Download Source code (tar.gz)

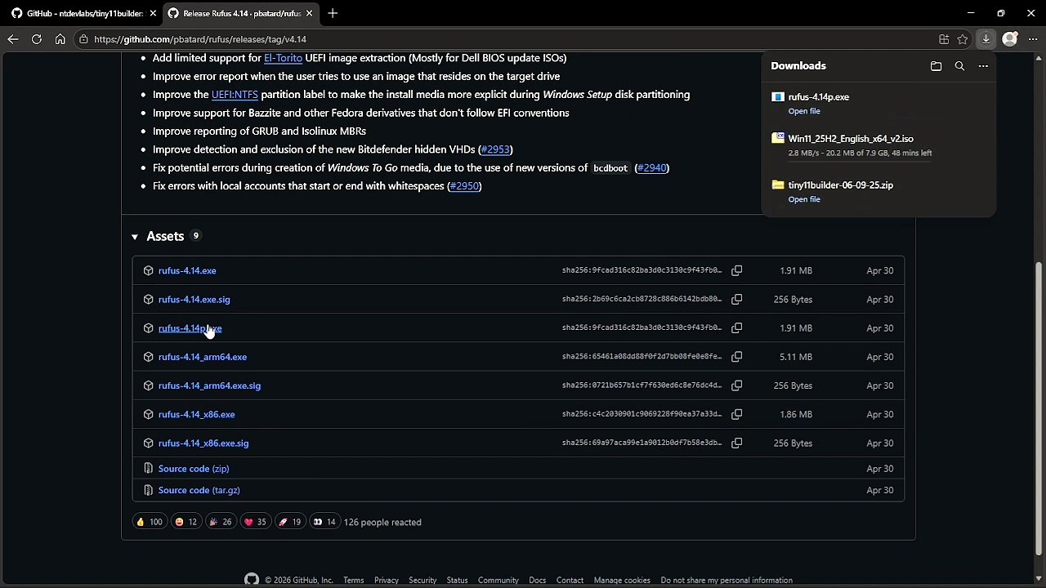tap(199, 490)
